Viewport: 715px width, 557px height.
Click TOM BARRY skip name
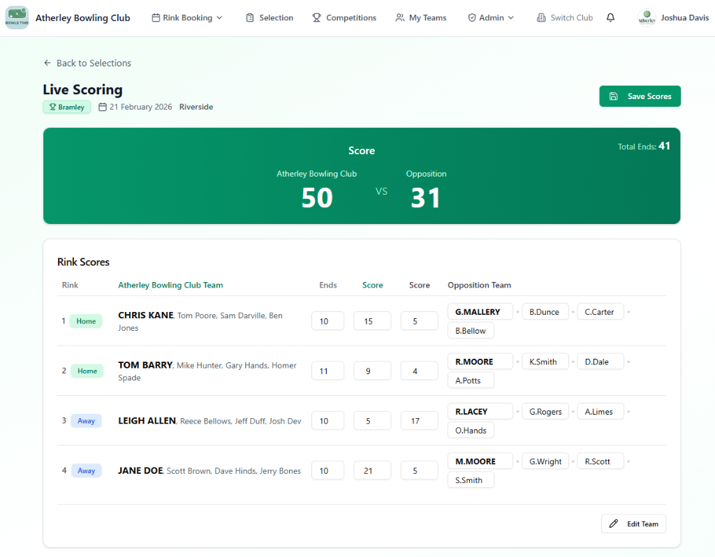pos(145,364)
